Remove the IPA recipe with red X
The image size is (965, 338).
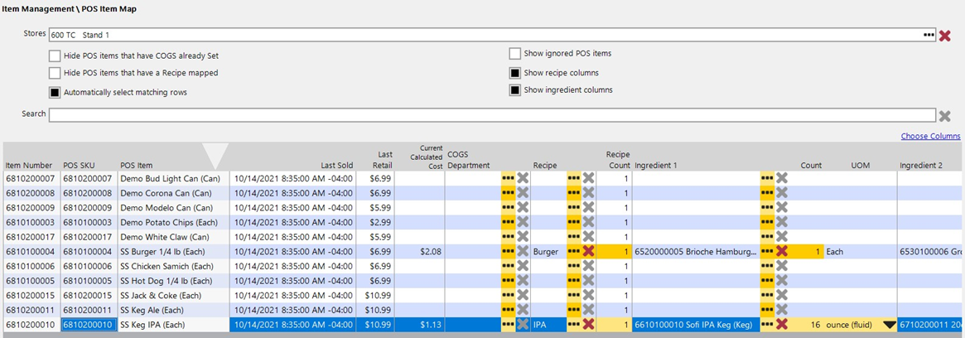click(588, 325)
